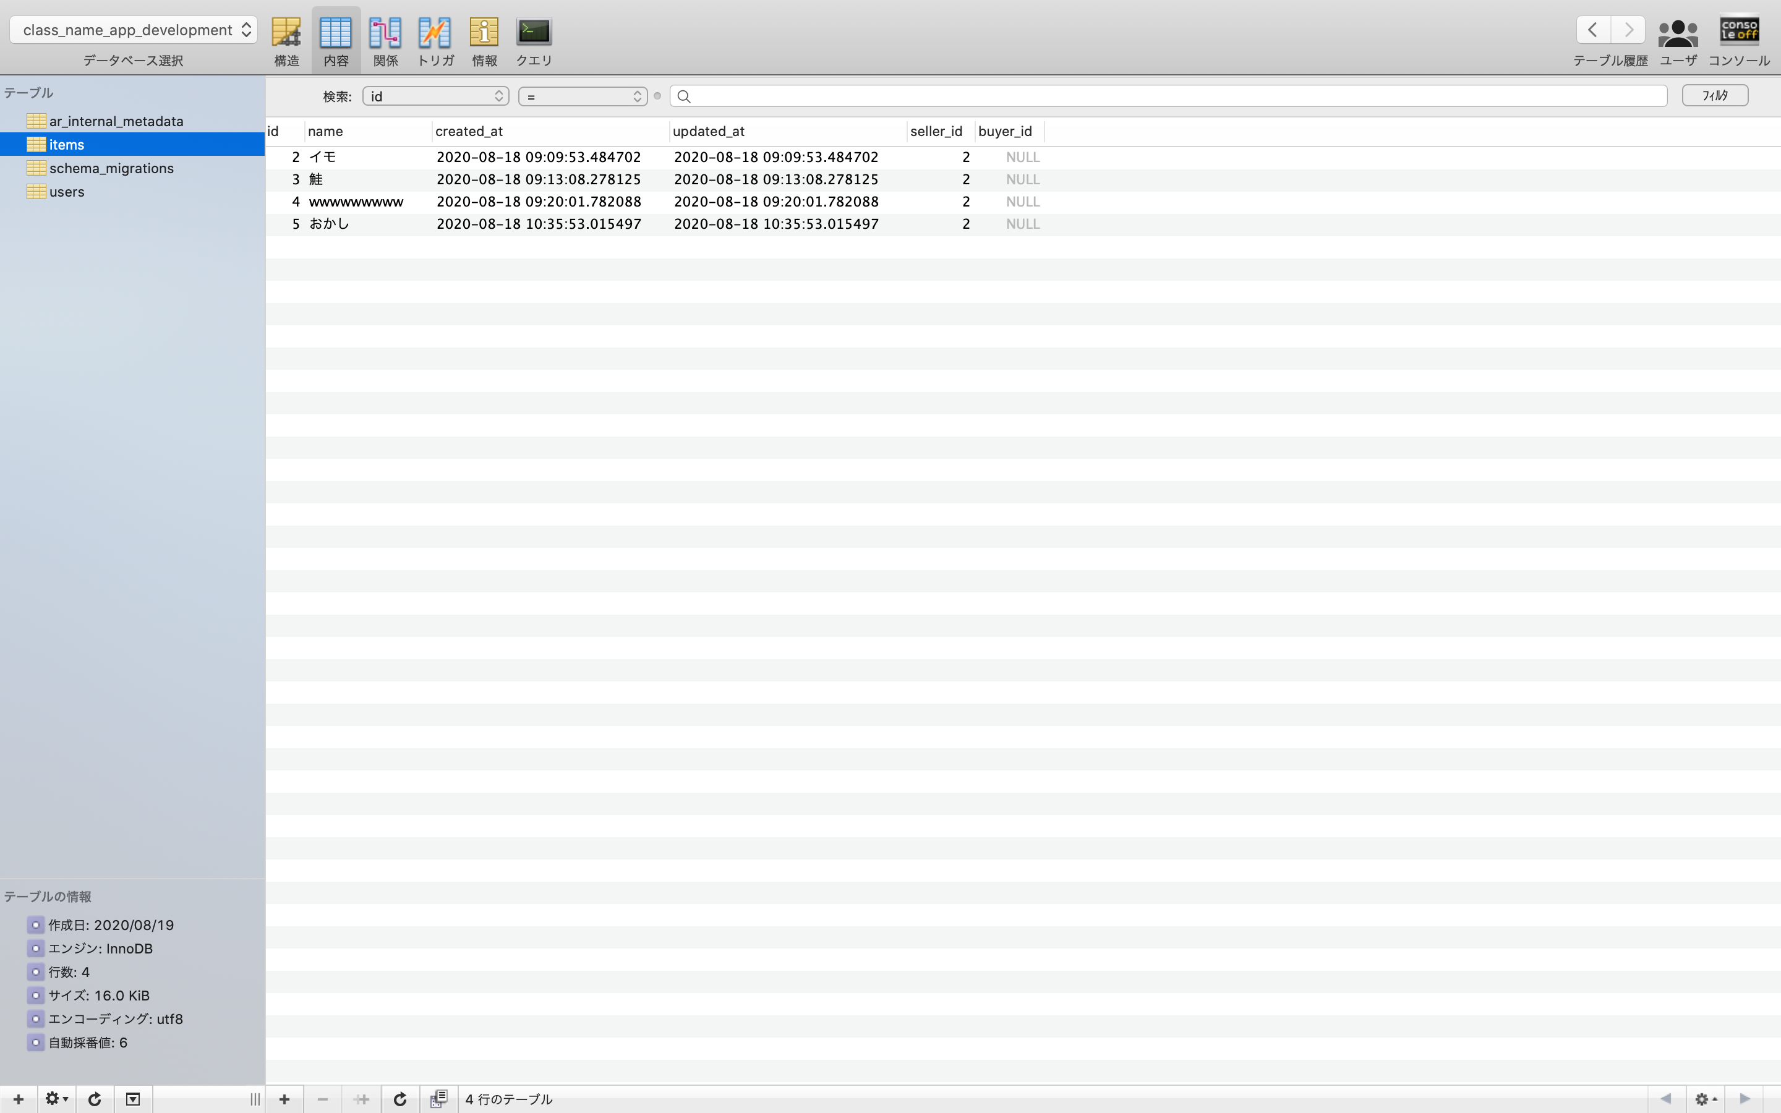The height and width of the screenshot is (1113, 1781).
Task: Select the users table in sidebar
Action: click(x=67, y=192)
